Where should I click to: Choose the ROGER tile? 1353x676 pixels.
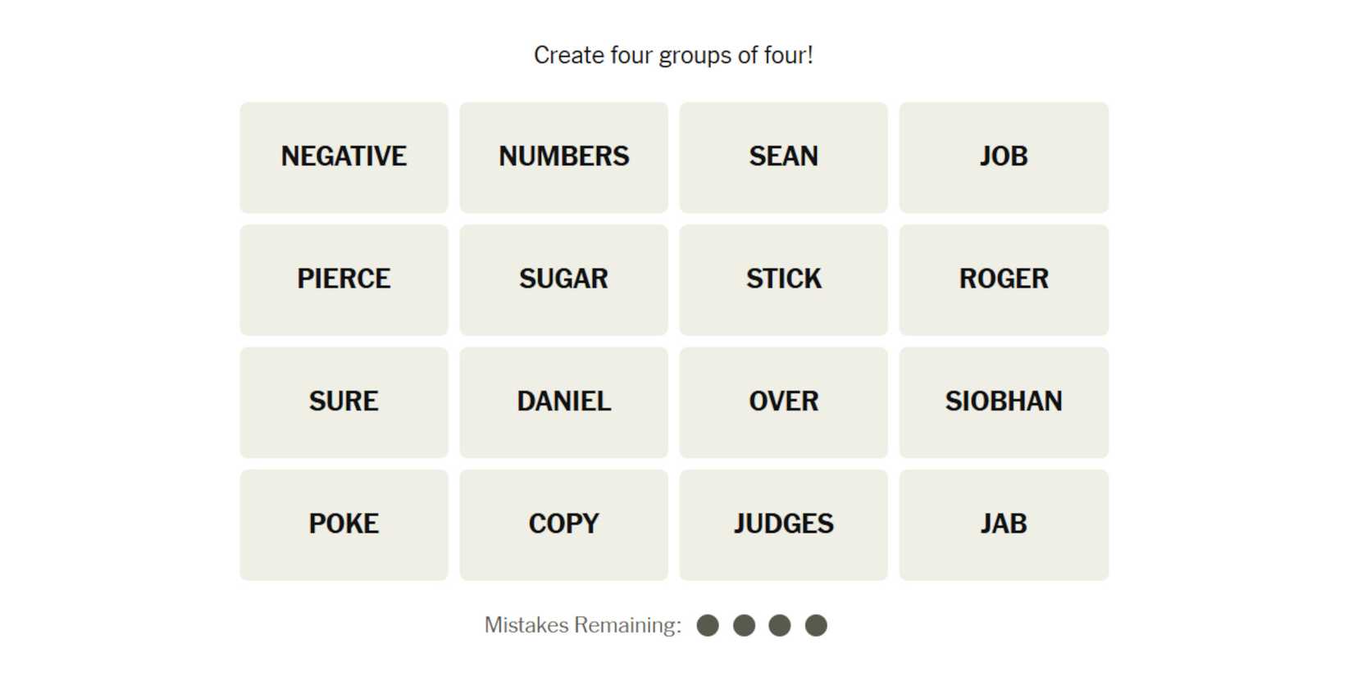click(x=1004, y=279)
